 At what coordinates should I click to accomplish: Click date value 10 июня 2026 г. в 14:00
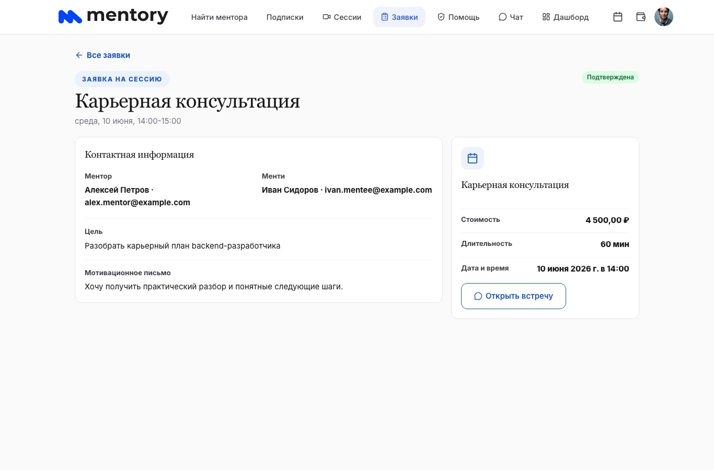click(x=583, y=269)
